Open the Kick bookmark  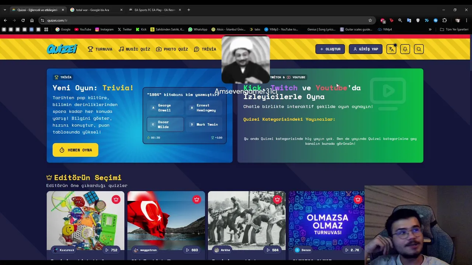coord(141,29)
